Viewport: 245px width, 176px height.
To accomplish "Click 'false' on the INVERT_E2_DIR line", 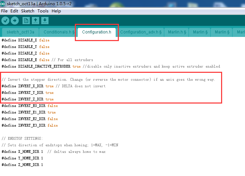I will [x=53, y=119].
